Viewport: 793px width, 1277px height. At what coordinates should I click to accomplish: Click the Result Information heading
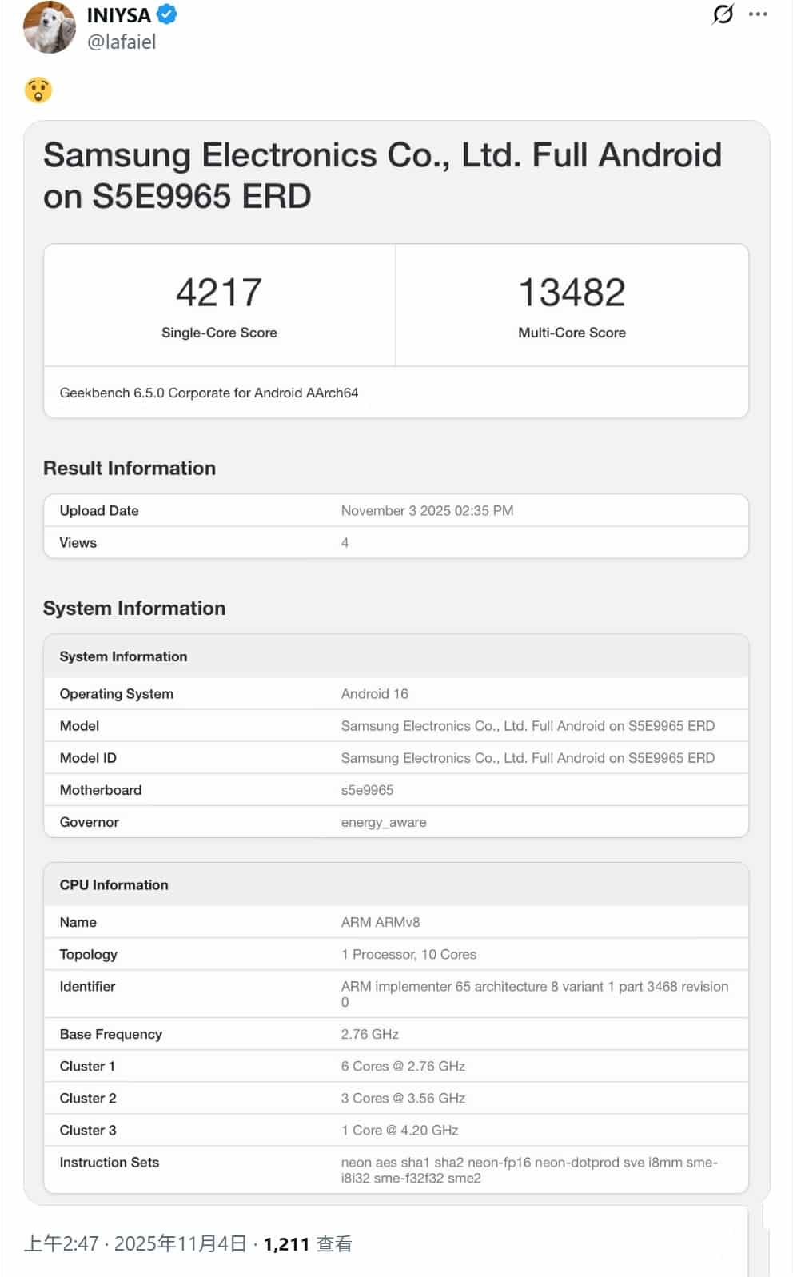[130, 468]
